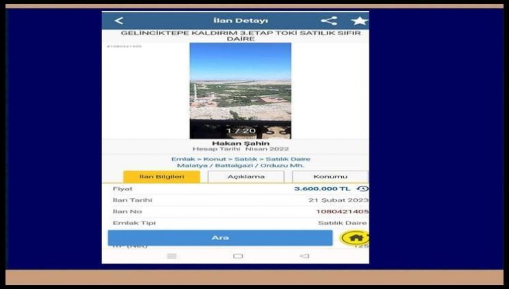Screen dimensions: 509x289
Task: Switch to the Açıklama tab
Action: pos(246,177)
